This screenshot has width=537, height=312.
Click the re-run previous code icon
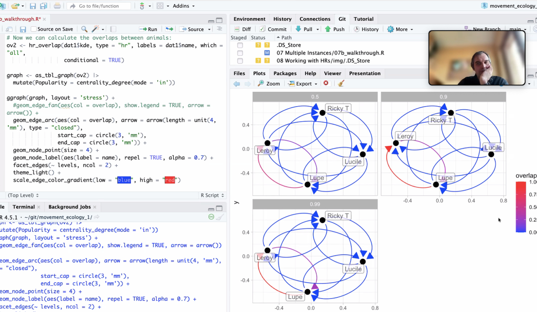pos(169,29)
